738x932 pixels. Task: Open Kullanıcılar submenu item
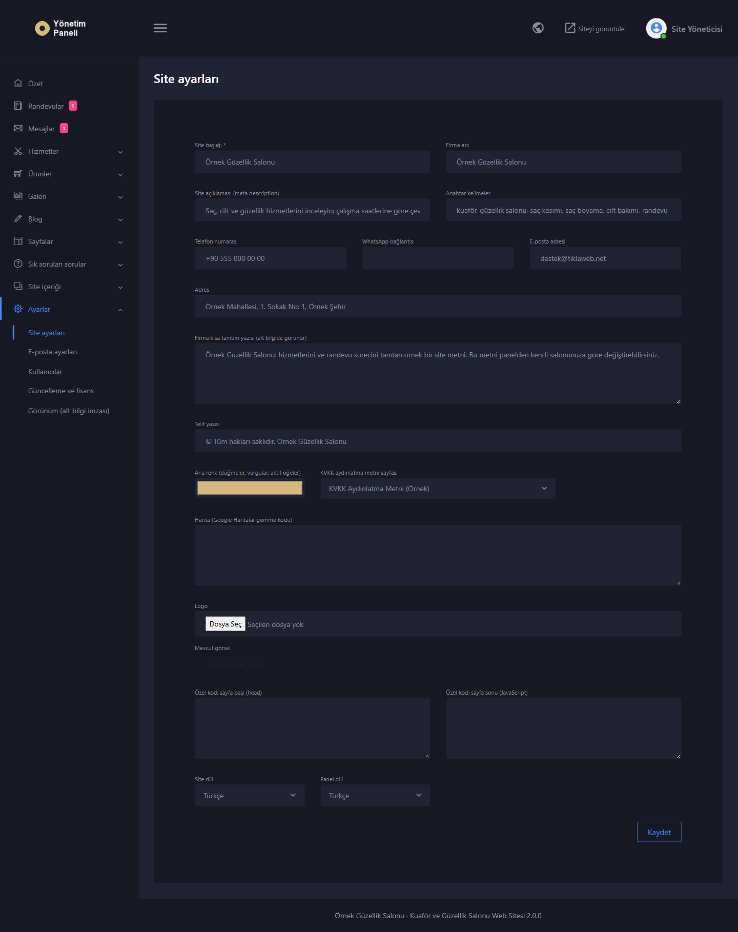click(x=45, y=372)
